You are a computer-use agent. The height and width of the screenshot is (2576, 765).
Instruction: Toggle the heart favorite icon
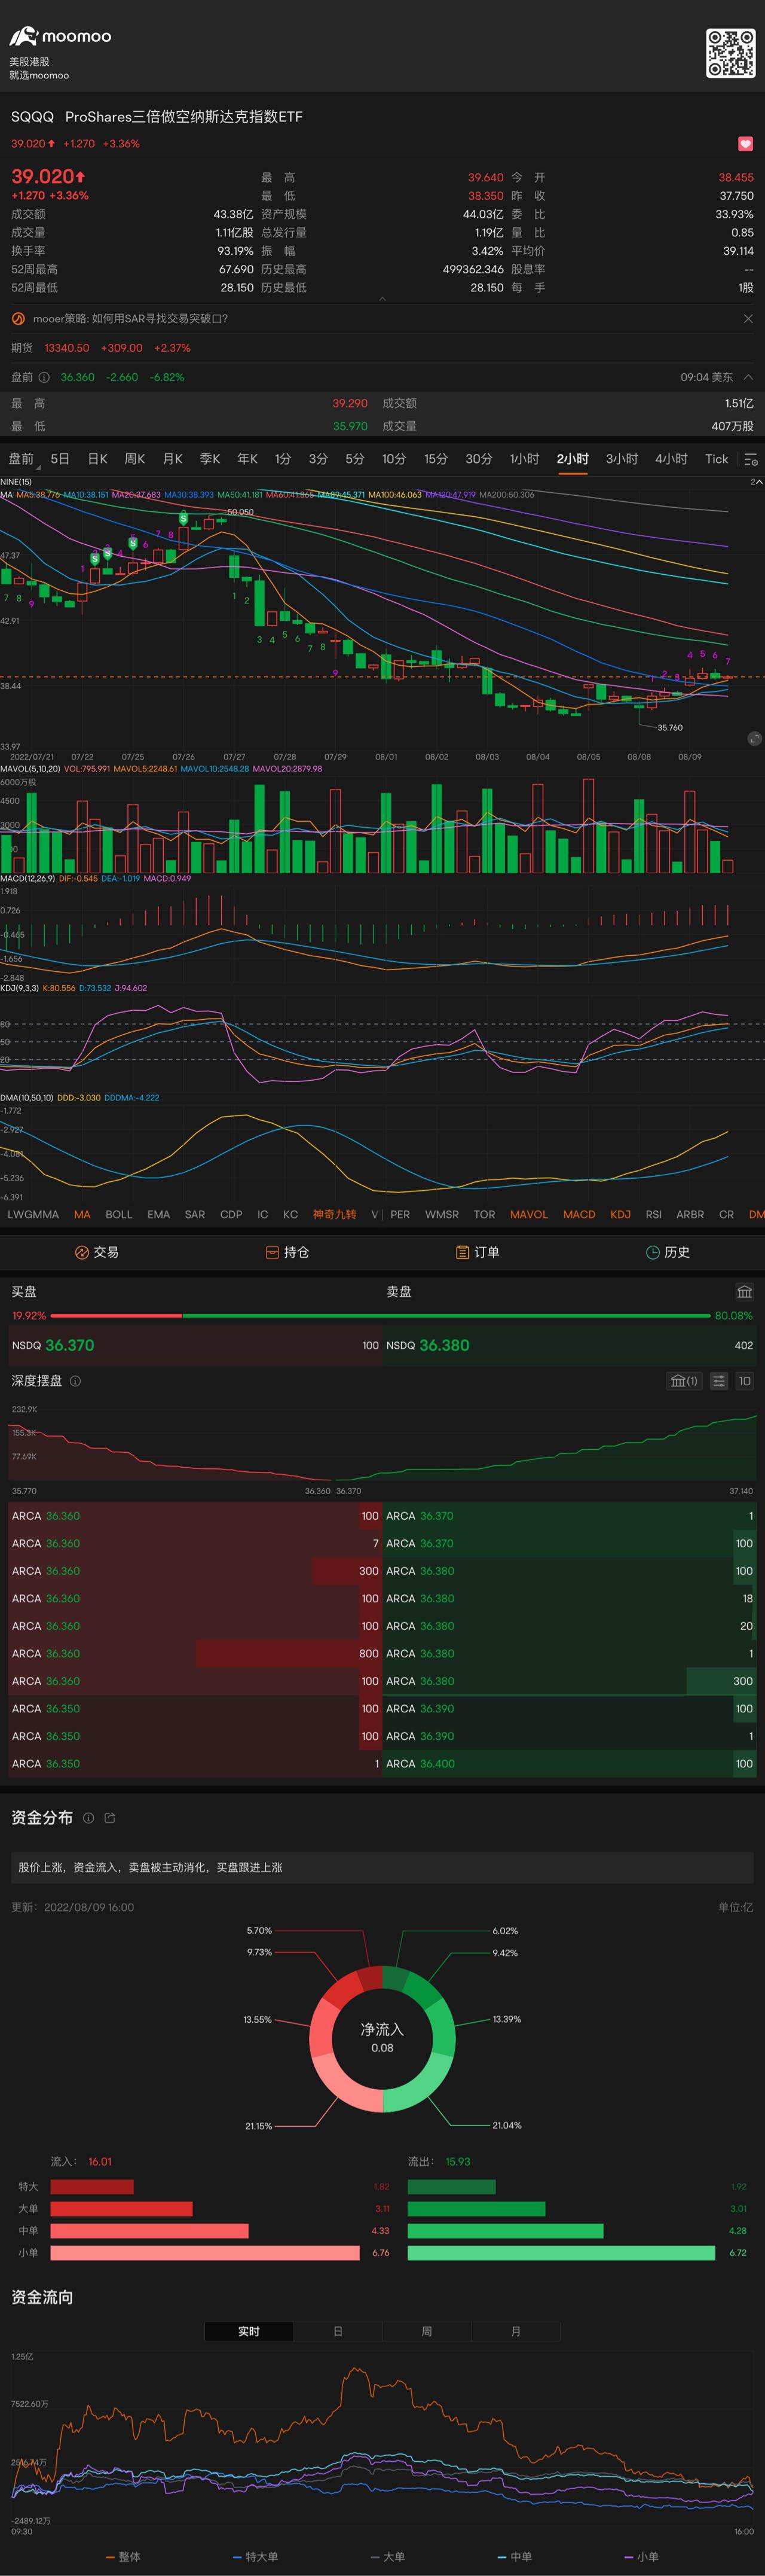pyautogui.click(x=745, y=144)
